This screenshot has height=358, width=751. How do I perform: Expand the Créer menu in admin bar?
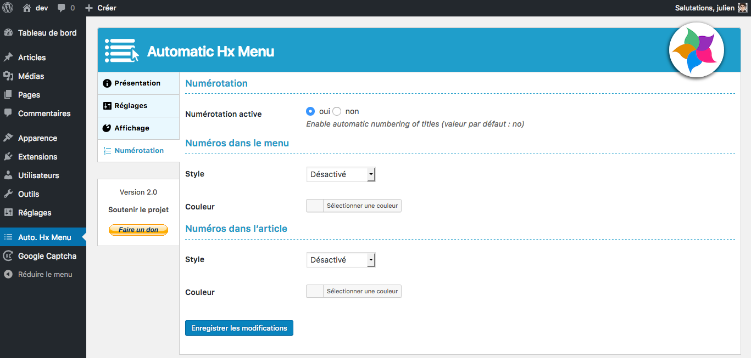[x=101, y=8]
